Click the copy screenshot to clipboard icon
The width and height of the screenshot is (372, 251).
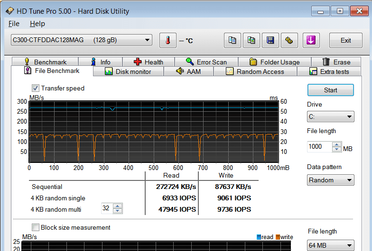pos(251,40)
